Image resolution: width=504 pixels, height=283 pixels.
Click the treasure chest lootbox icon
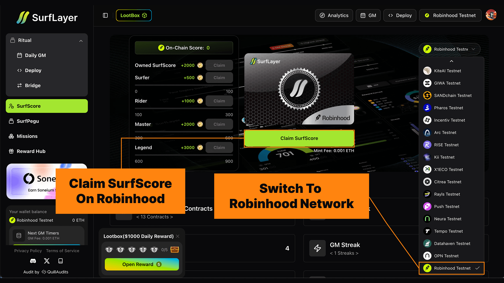click(x=175, y=249)
